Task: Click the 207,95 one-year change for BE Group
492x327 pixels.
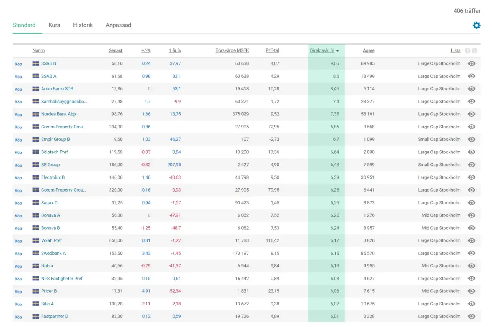Action: (x=174, y=165)
